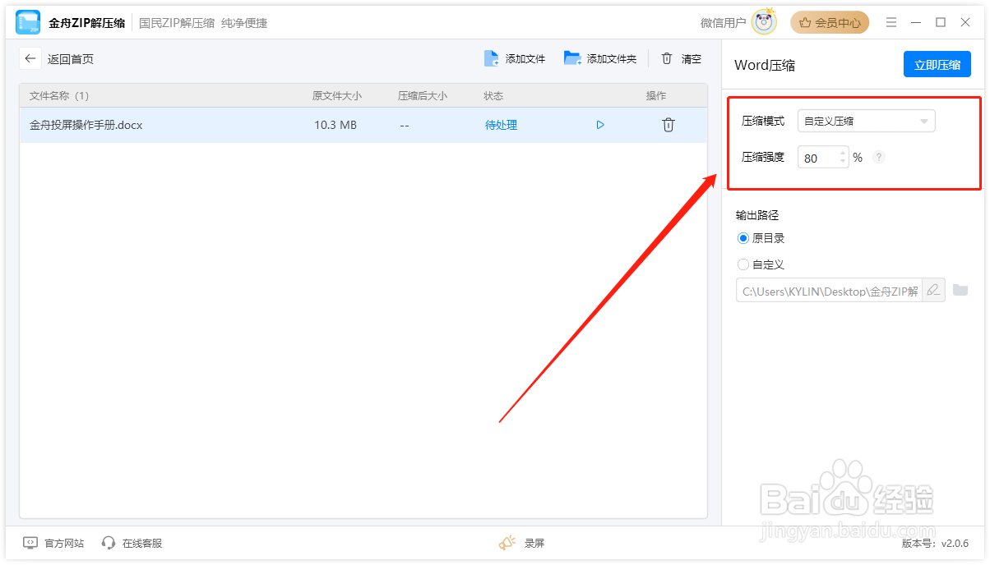
Task: Click the 添加文件 (Add File) icon
Action: click(x=491, y=58)
